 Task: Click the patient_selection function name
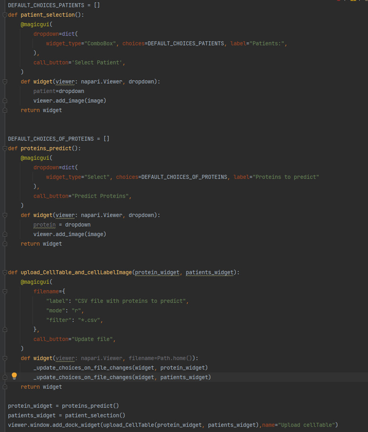coord(48,14)
